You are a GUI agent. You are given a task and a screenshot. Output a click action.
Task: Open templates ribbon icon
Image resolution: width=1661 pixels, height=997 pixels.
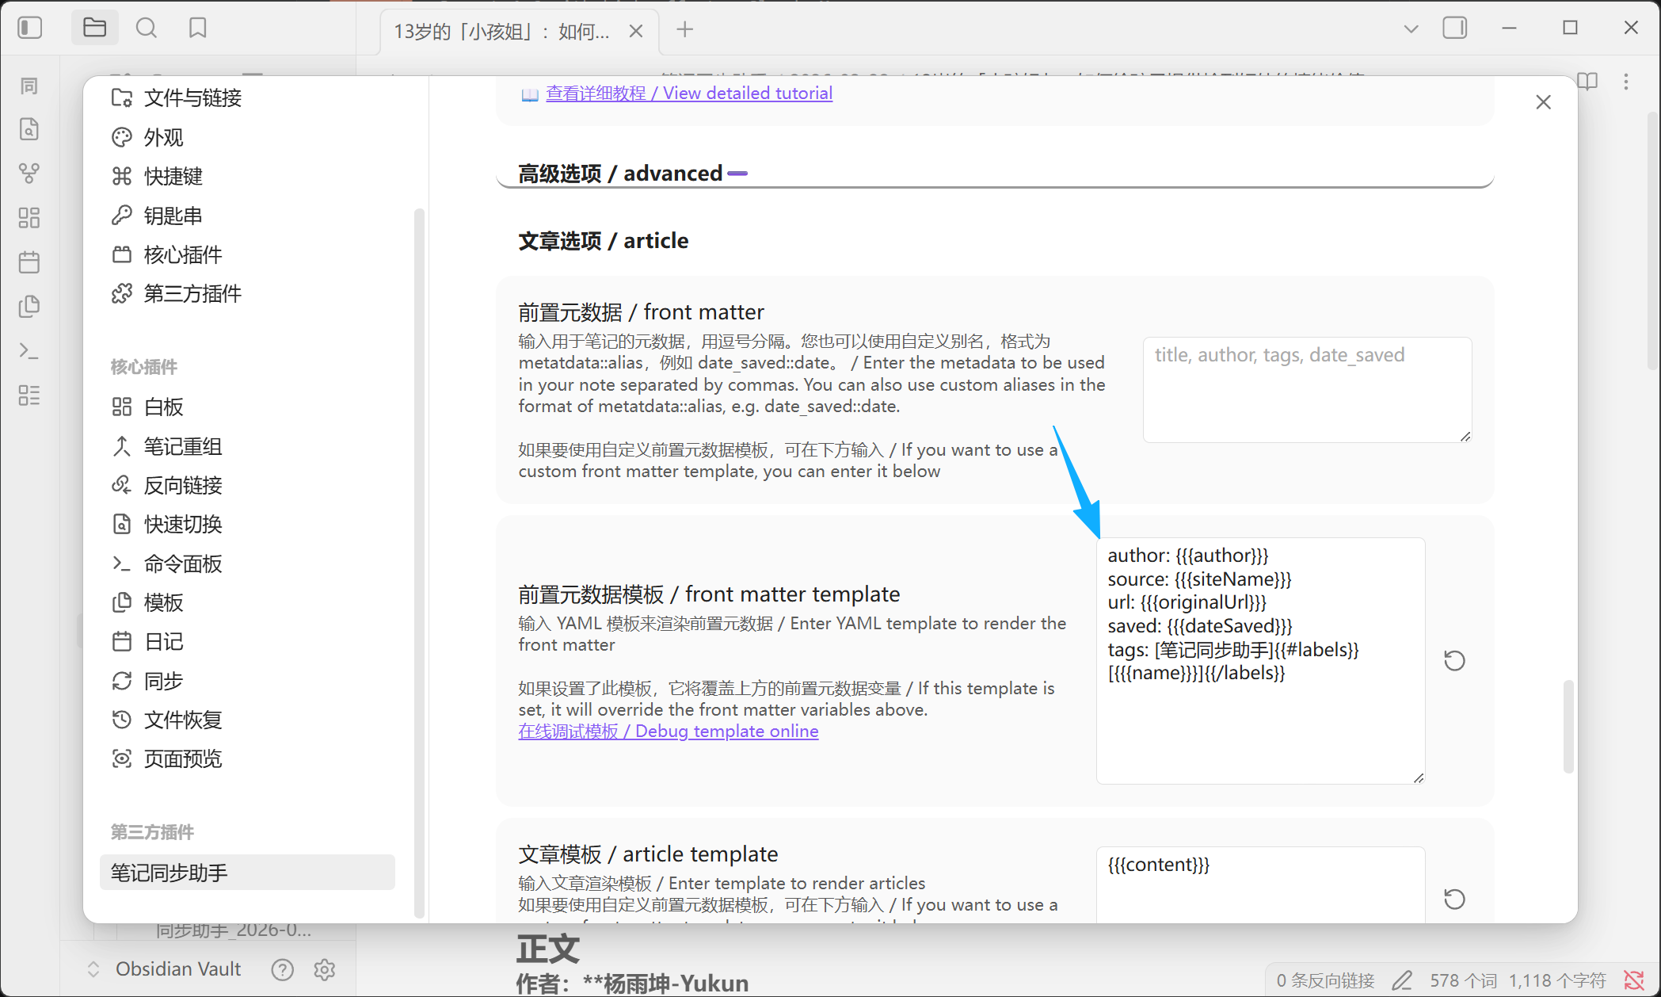tap(29, 307)
